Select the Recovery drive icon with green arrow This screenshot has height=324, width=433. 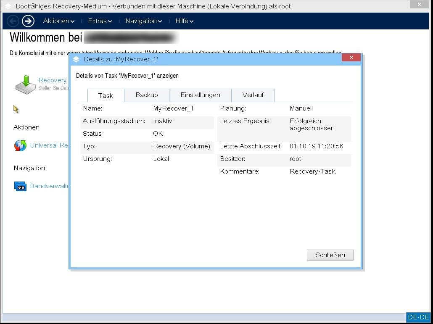pyautogui.click(x=25, y=84)
